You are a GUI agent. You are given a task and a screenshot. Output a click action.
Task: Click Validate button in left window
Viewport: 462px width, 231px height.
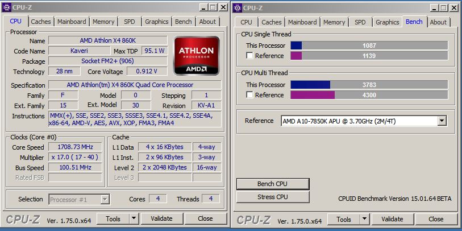point(161,218)
